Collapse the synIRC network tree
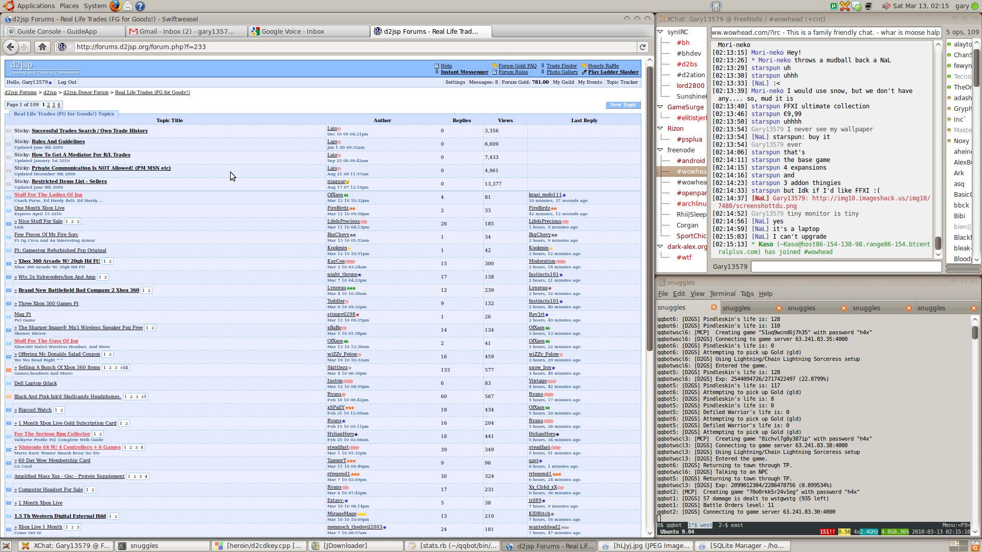The image size is (982, 552). pyautogui.click(x=660, y=32)
